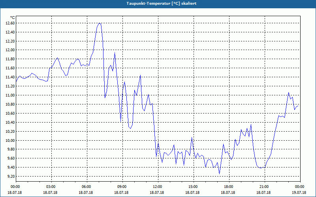Click the "03:00" time label

coord(52,187)
